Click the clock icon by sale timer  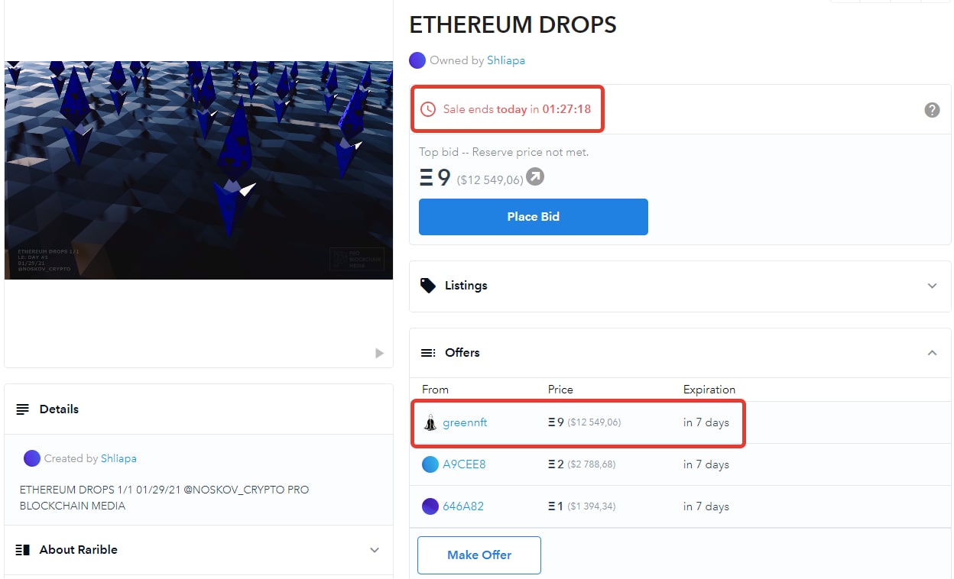click(428, 109)
